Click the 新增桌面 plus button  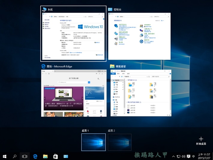click(x=201, y=141)
